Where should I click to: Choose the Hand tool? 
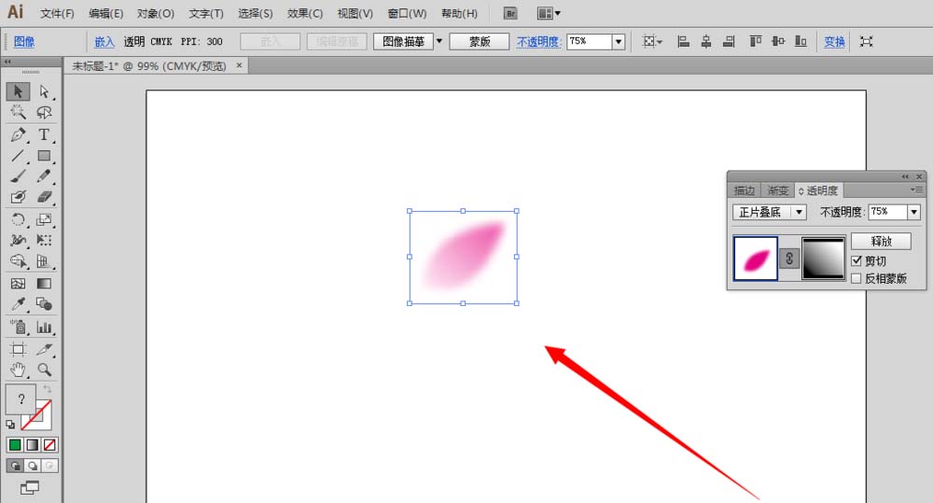click(x=18, y=370)
